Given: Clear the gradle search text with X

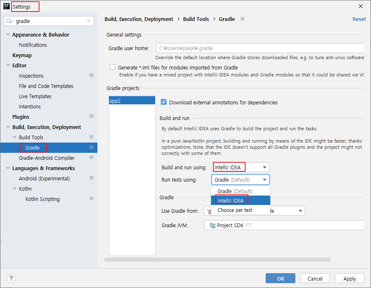Looking at the screenshot, I should tap(88, 21).
